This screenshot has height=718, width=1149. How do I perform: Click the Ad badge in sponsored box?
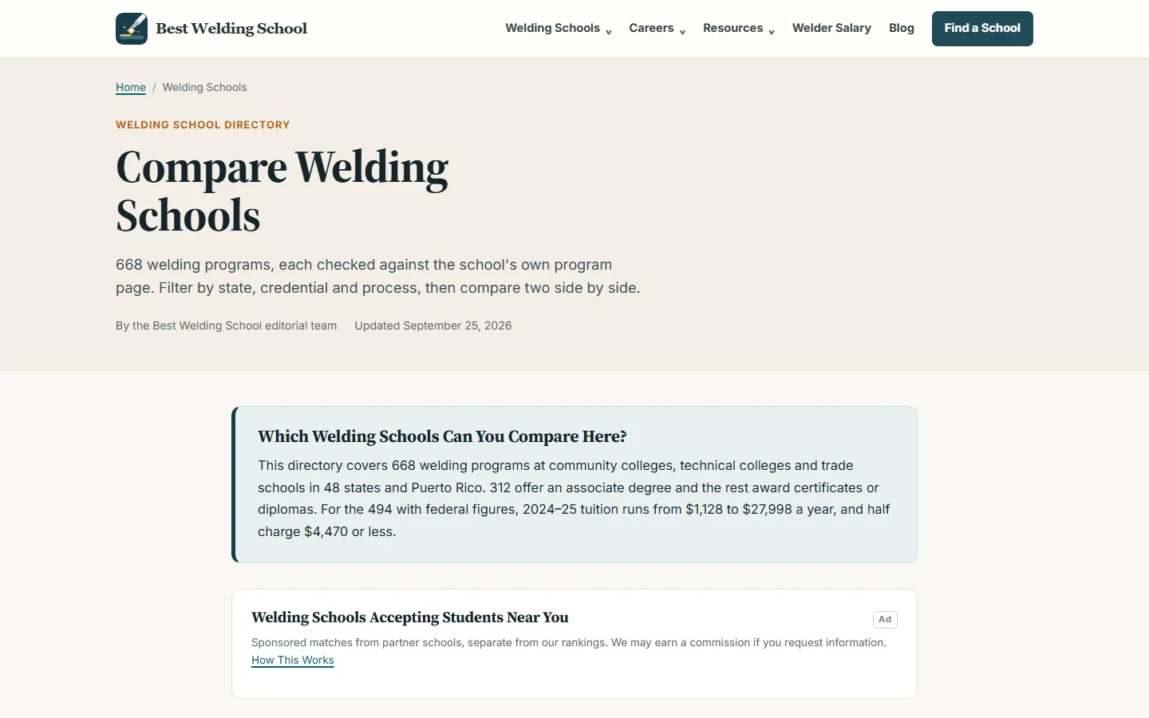coord(885,620)
